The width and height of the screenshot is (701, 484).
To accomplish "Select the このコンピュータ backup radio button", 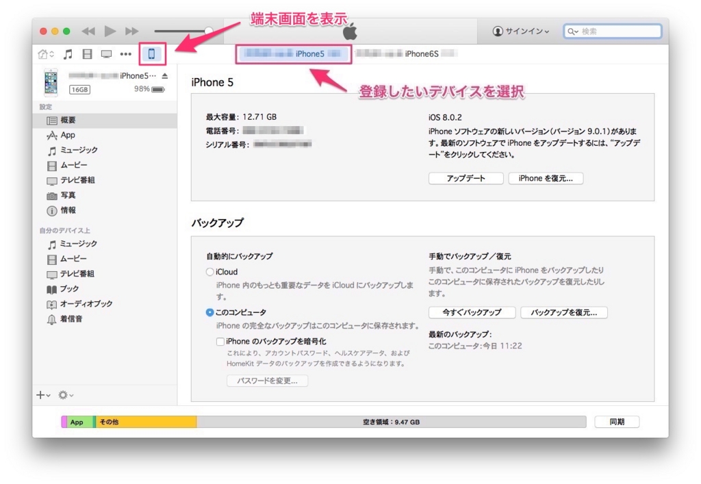I will 209,312.
